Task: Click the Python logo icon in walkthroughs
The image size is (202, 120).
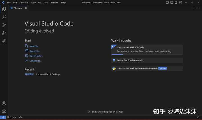Action: (114, 69)
